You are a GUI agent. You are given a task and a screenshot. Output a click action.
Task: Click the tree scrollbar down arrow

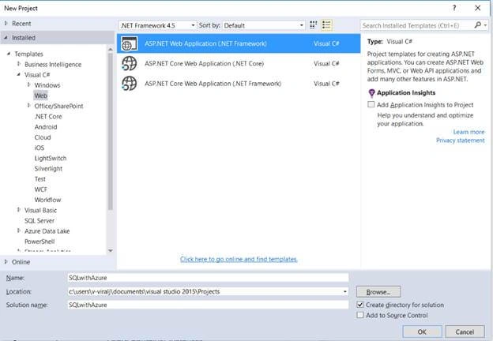(111, 250)
